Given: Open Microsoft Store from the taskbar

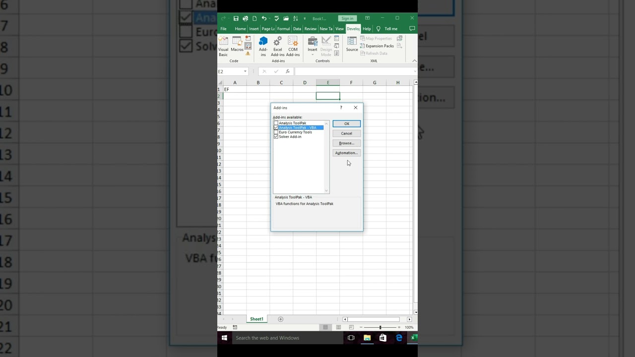Looking at the screenshot, I should click(x=383, y=338).
